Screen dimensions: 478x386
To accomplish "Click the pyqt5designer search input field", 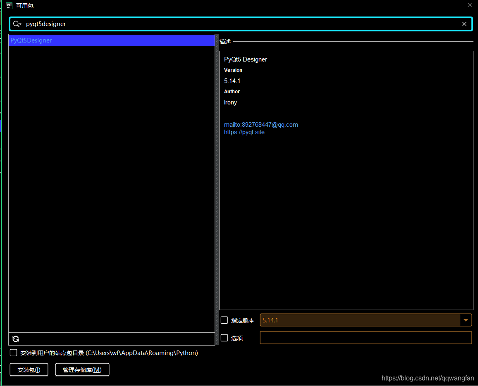I will click(165, 24).
